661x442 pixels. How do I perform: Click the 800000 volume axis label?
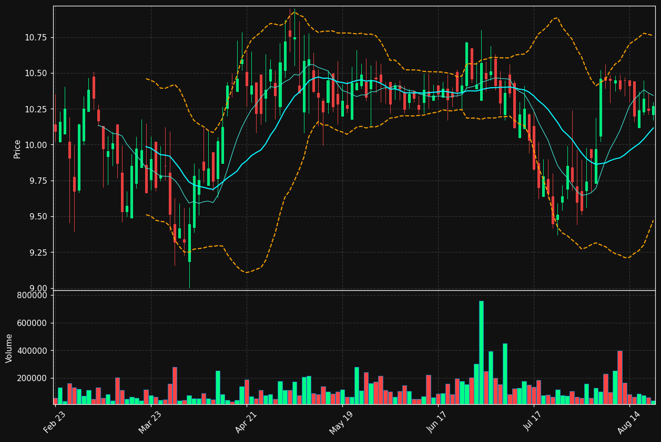pos(33,296)
